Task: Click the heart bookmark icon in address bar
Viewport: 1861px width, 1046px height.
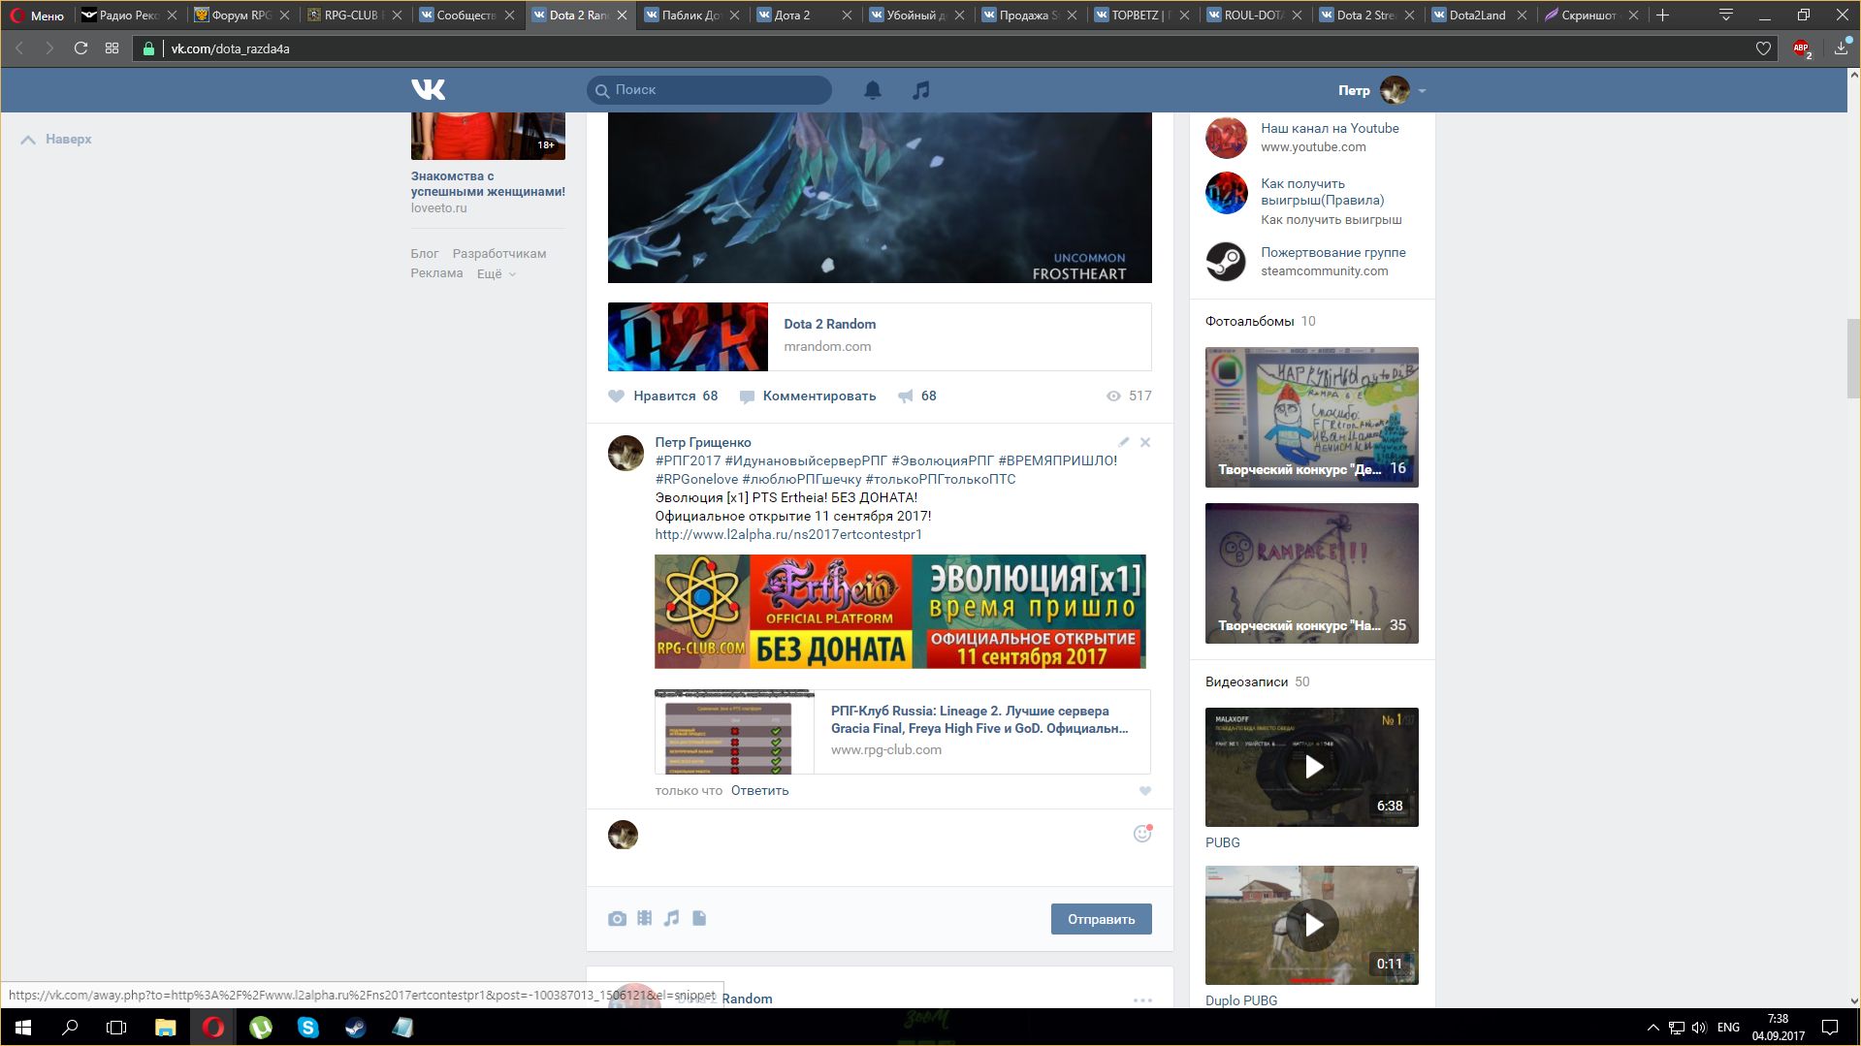Action: click(1763, 48)
